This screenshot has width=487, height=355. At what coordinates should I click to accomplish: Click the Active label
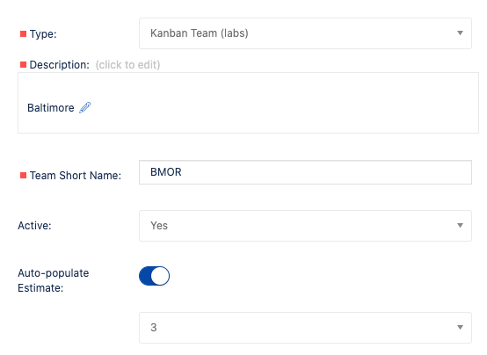34,226
